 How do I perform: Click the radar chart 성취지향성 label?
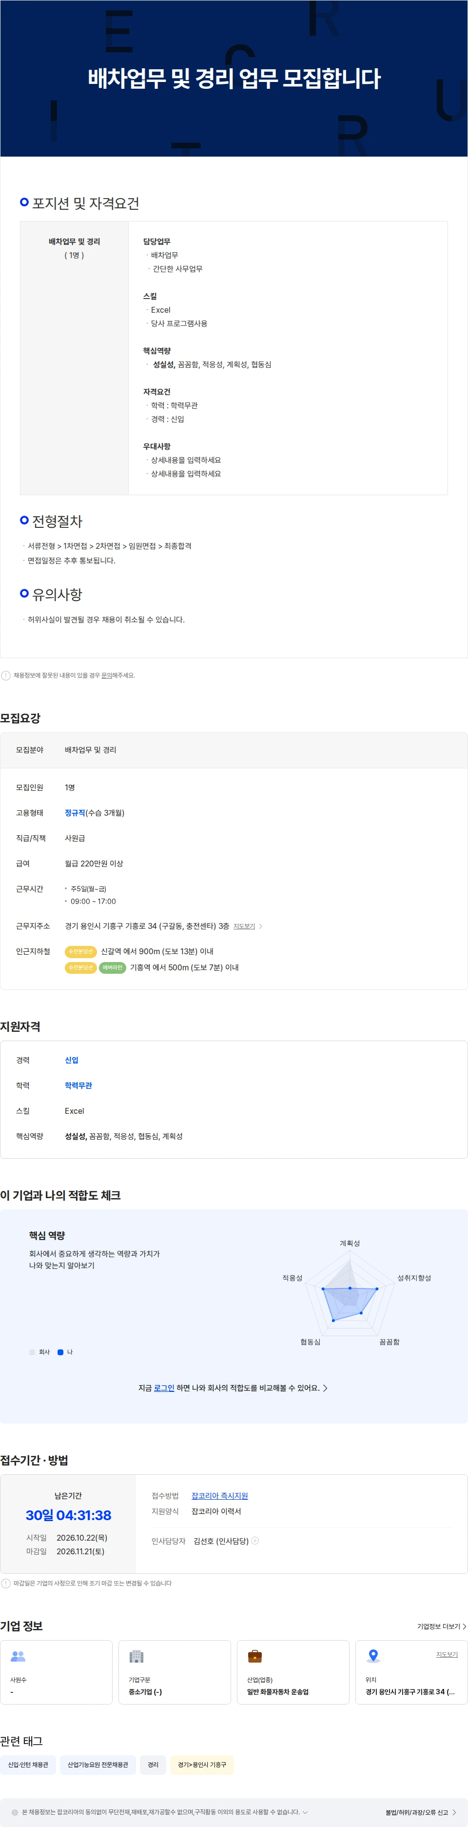click(x=414, y=1278)
